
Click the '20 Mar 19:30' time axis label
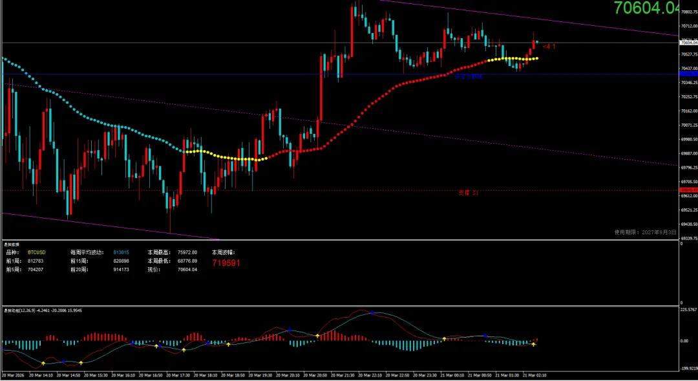coord(260,376)
